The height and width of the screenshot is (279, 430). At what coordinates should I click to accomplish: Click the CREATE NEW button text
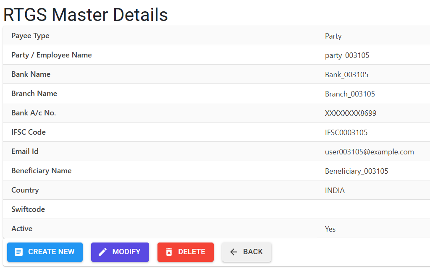point(51,252)
